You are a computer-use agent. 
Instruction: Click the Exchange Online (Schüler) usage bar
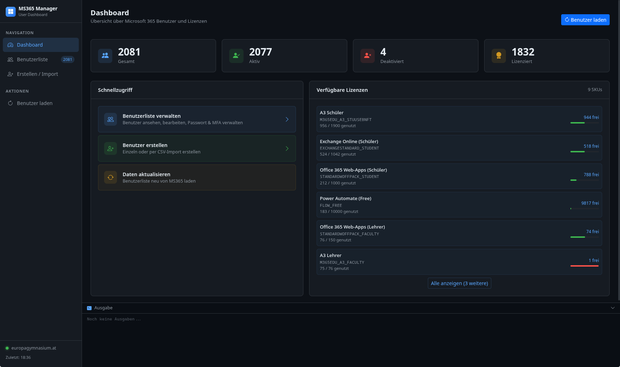click(585, 152)
